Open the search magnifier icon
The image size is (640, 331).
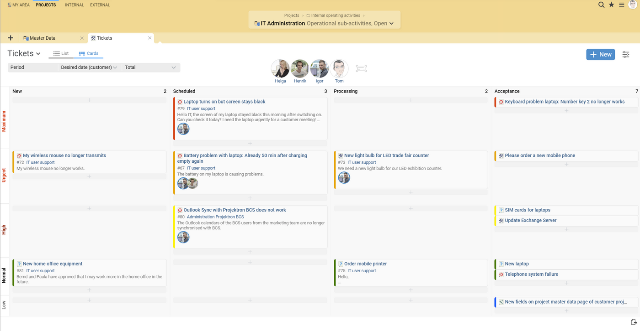(x=602, y=5)
